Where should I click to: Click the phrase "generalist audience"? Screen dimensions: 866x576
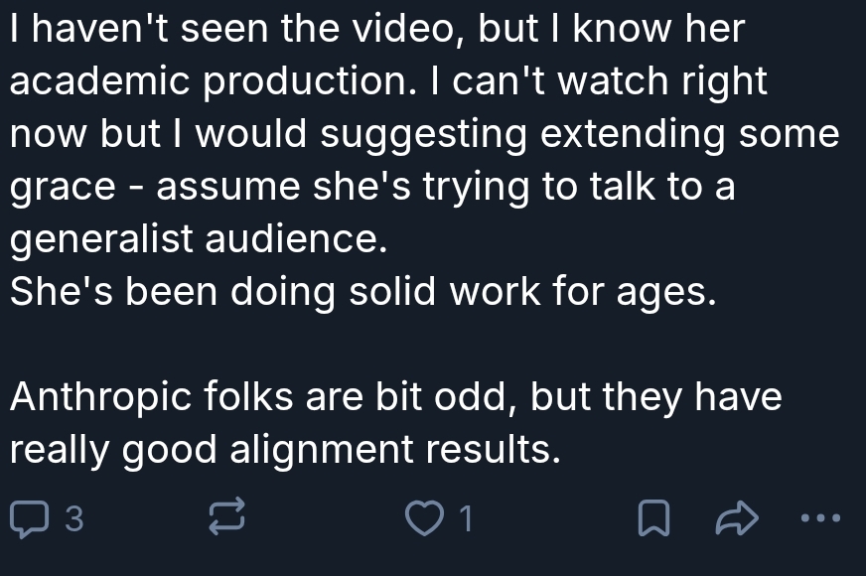198,240
